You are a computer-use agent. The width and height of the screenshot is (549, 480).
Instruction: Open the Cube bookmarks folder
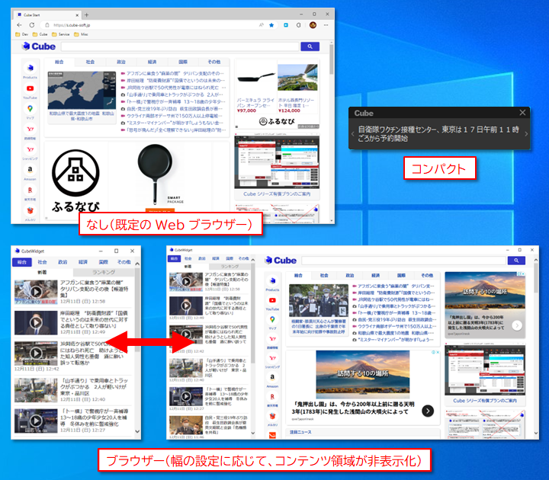(40, 34)
